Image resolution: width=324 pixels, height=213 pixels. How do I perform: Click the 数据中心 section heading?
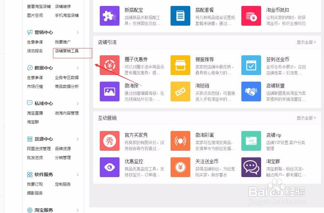(x=43, y=68)
